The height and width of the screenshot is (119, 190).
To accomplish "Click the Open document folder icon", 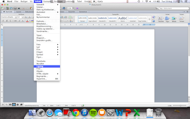I will (11, 8).
